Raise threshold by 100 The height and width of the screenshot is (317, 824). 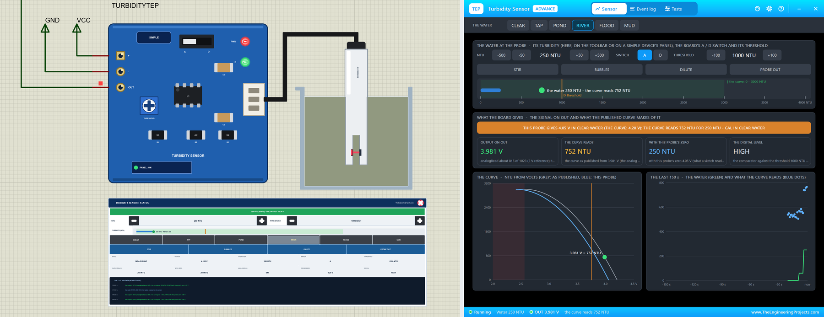tap(772, 55)
